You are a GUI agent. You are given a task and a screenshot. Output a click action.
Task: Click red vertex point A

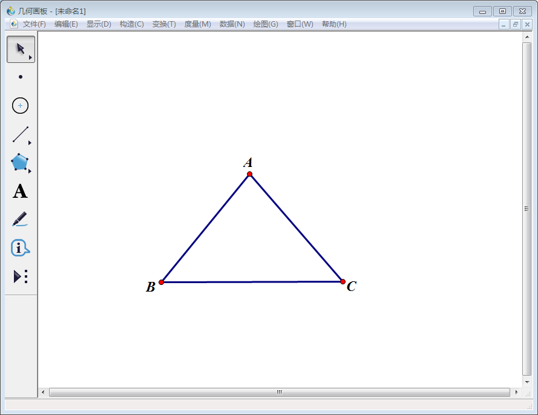[x=250, y=174]
